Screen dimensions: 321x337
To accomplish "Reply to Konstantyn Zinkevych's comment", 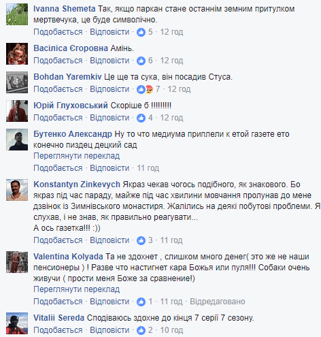I will (x=109, y=240).
